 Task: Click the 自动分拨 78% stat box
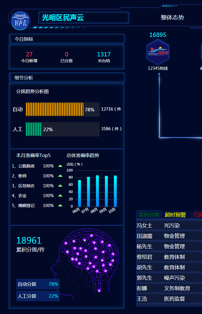coord(38,284)
